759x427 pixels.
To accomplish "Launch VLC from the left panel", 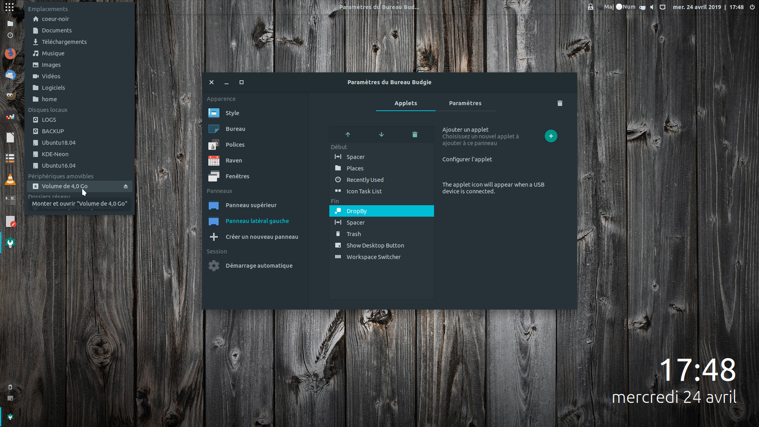I will pos(10,180).
